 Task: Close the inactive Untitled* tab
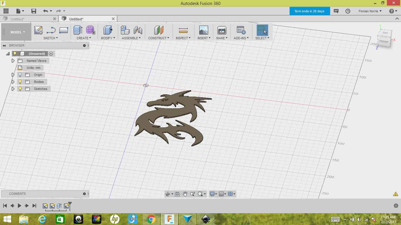point(55,19)
